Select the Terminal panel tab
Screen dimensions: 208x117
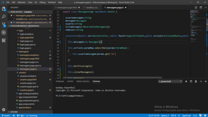pyautogui.click(x=96, y=82)
